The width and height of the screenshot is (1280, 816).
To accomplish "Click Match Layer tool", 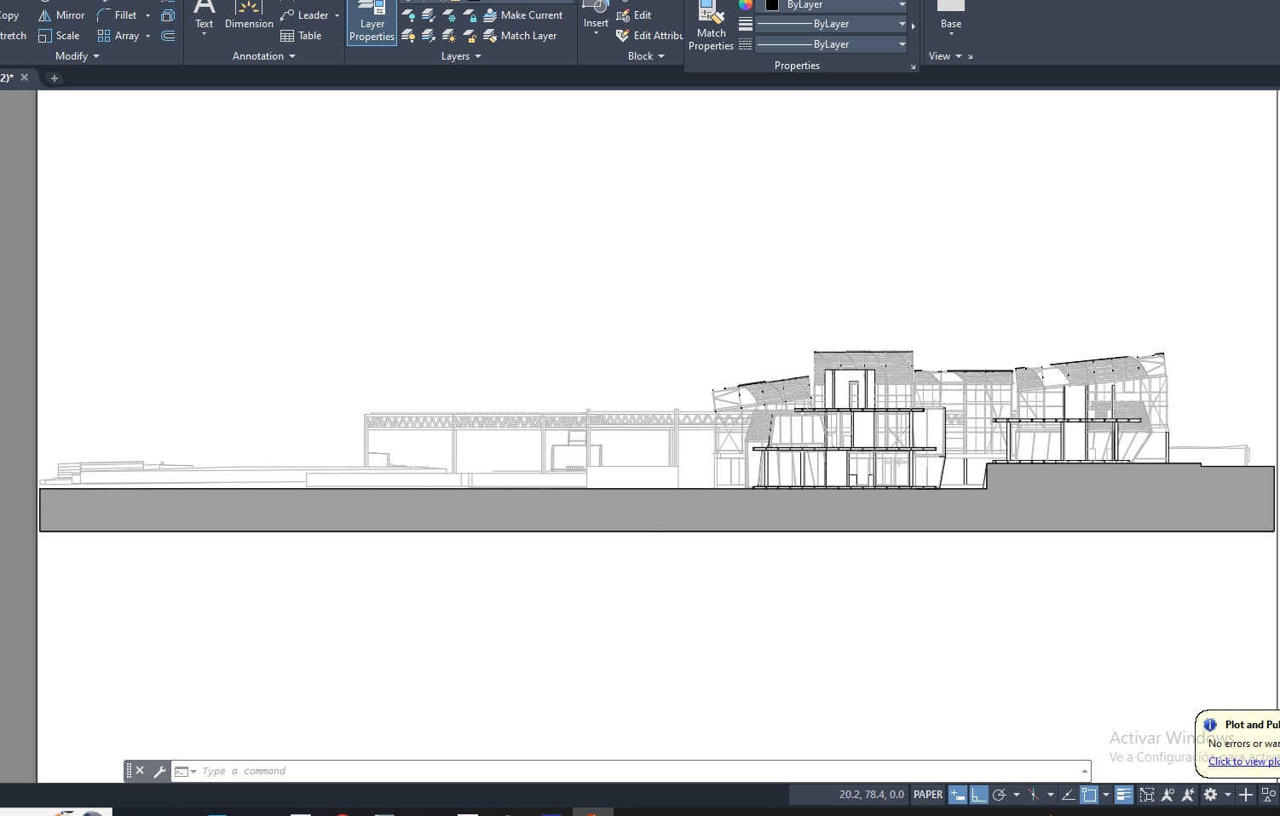I will (520, 36).
